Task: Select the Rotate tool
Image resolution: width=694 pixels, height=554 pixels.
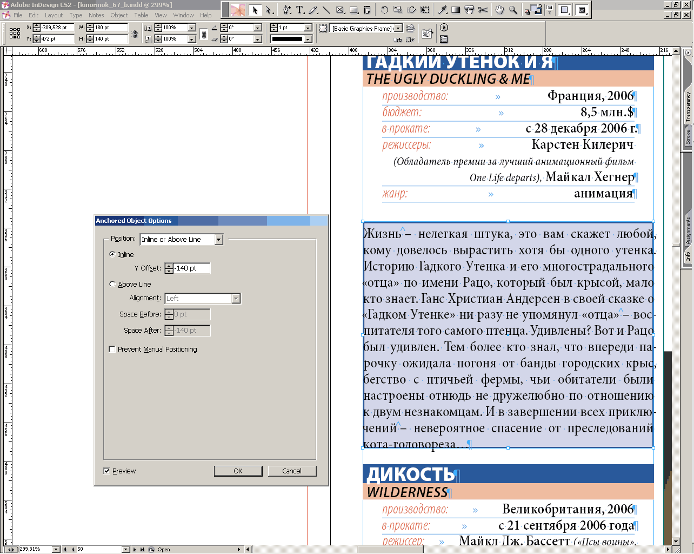Action: tap(384, 10)
